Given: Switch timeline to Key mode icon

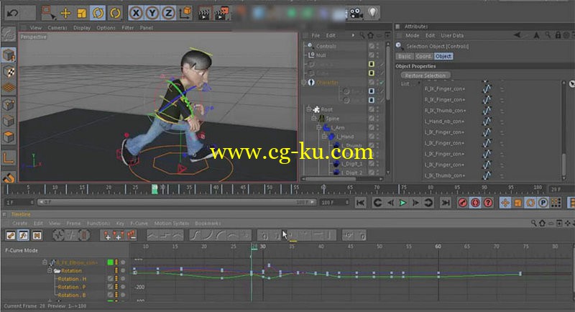Looking at the screenshot, I should (11, 235).
